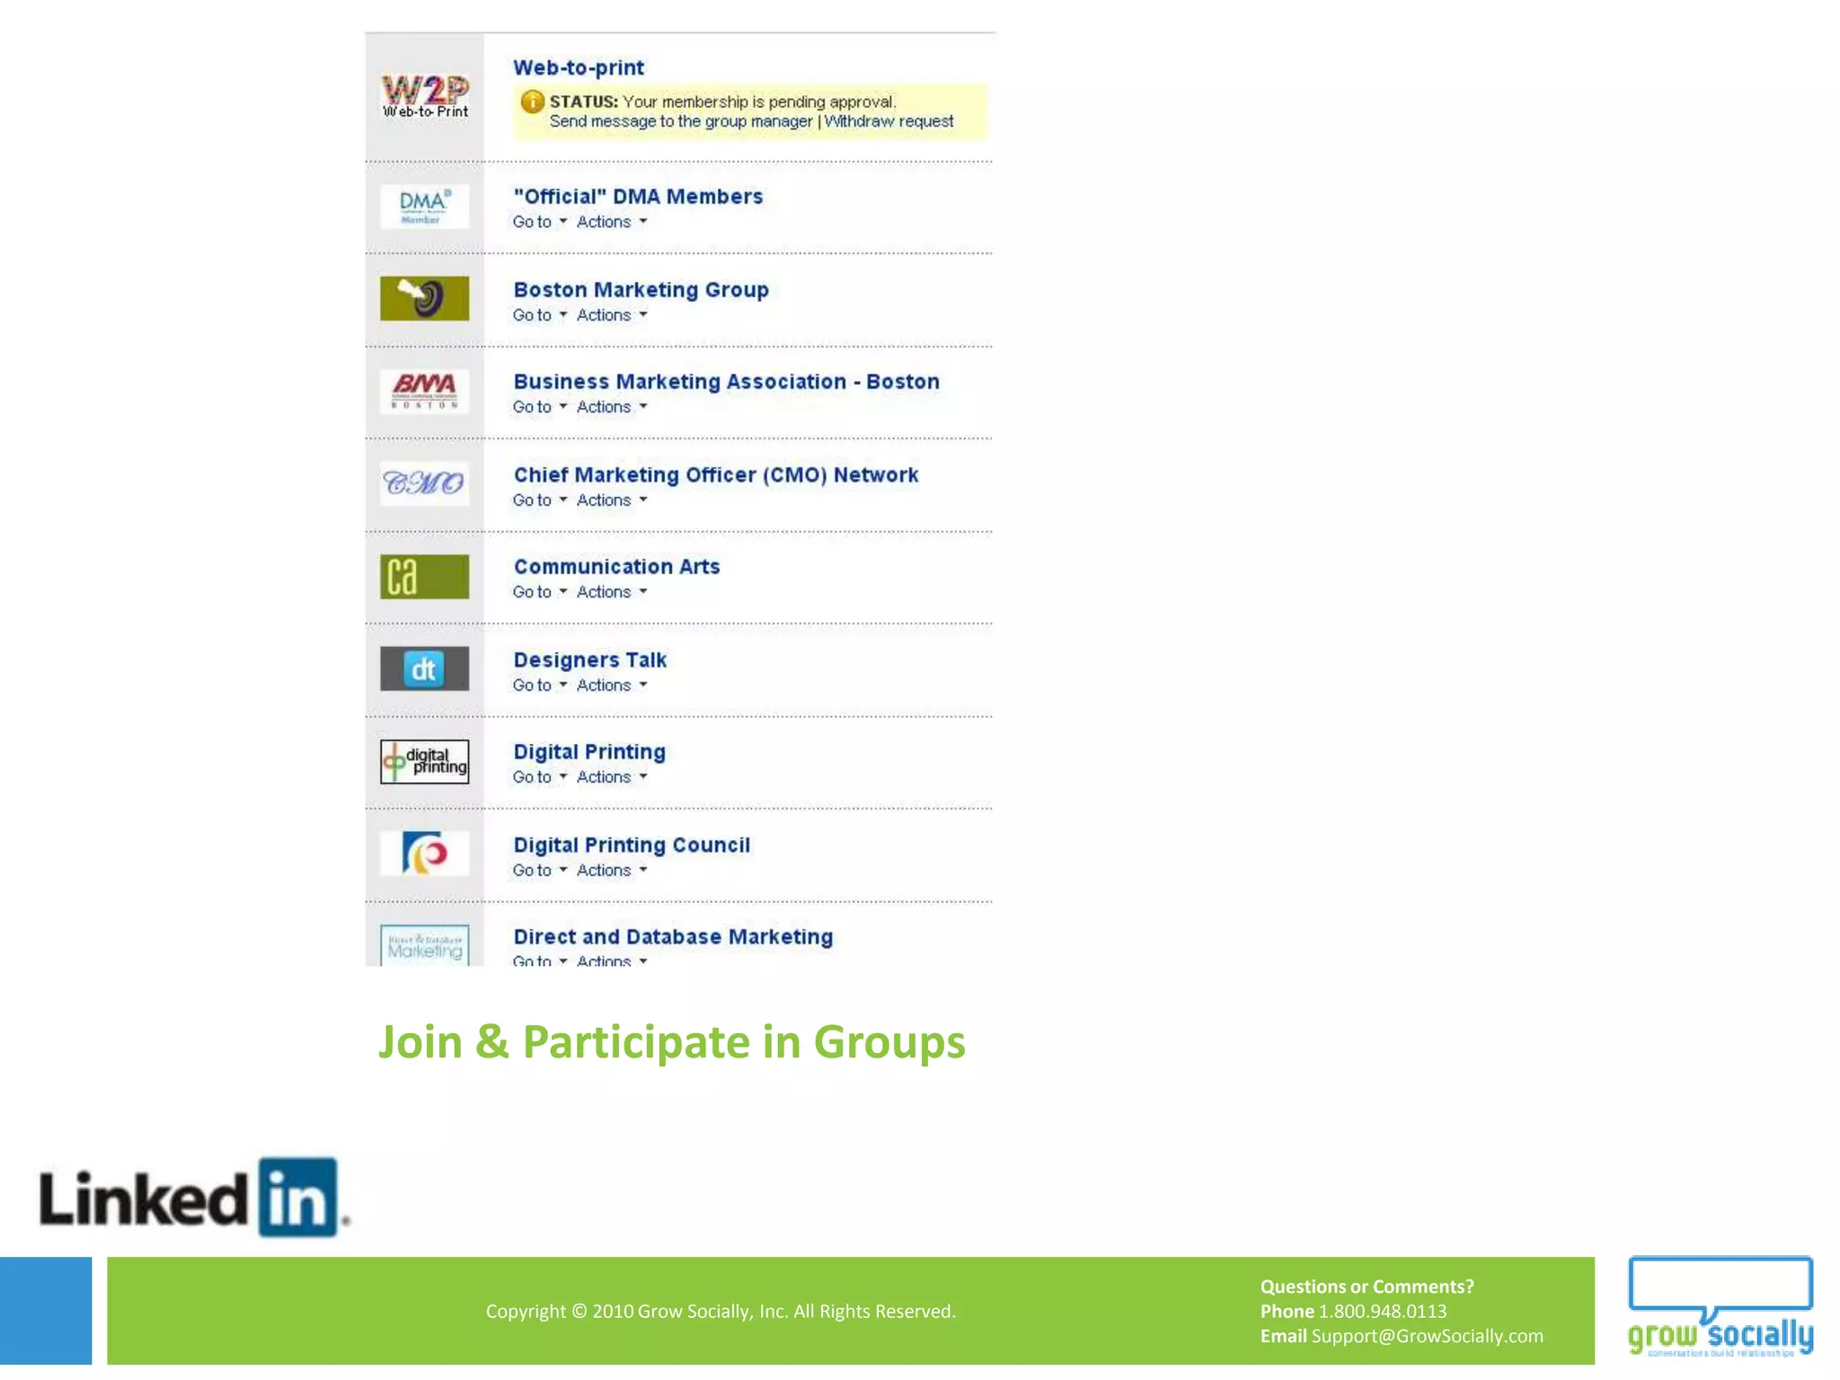
Task: Click the green Communication Arts CA logo
Action: tap(424, 577)
